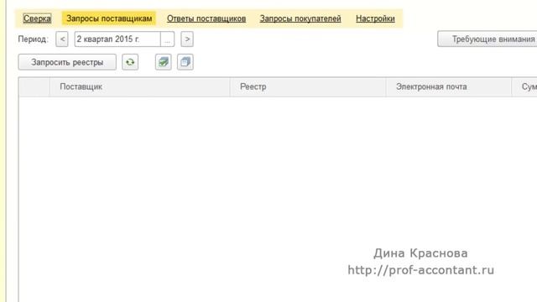Screen dimensions: 537x302
Task: Sort by the Поставщик column header
Action: pos(140,87)
